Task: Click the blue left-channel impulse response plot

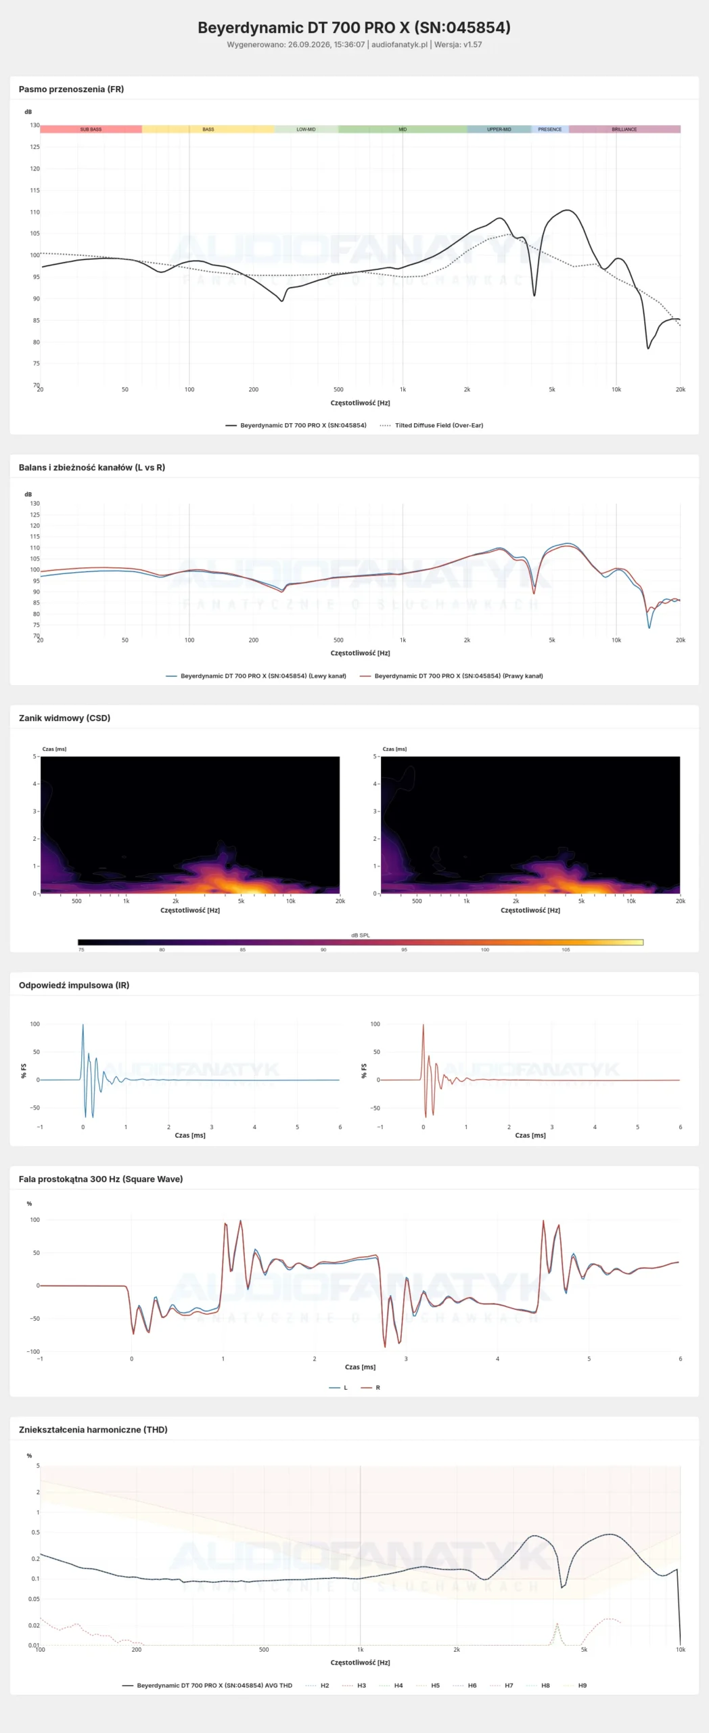Action: (x=189, y=1070)
